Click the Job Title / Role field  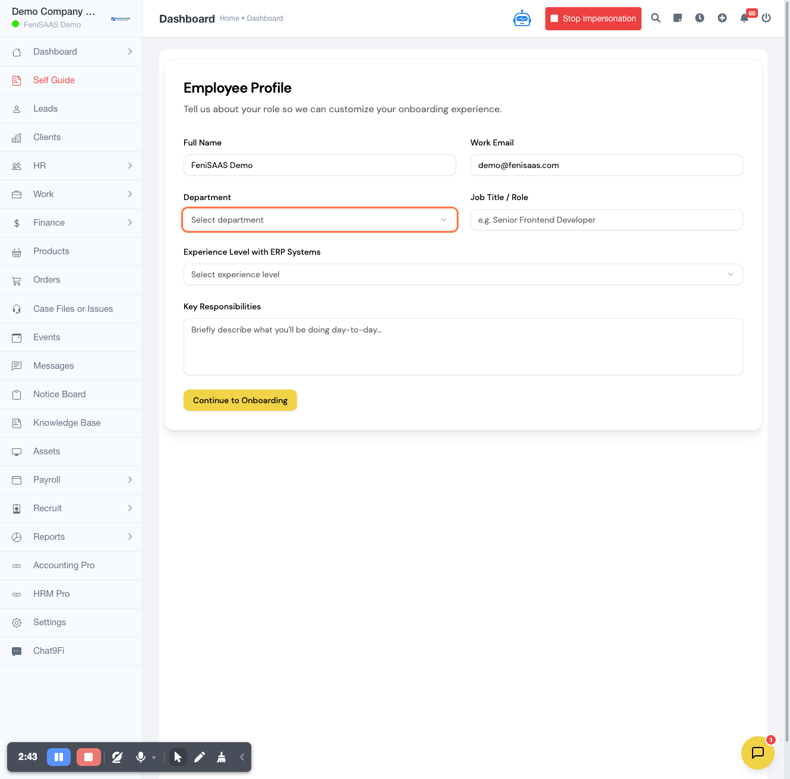pos(606,220)
